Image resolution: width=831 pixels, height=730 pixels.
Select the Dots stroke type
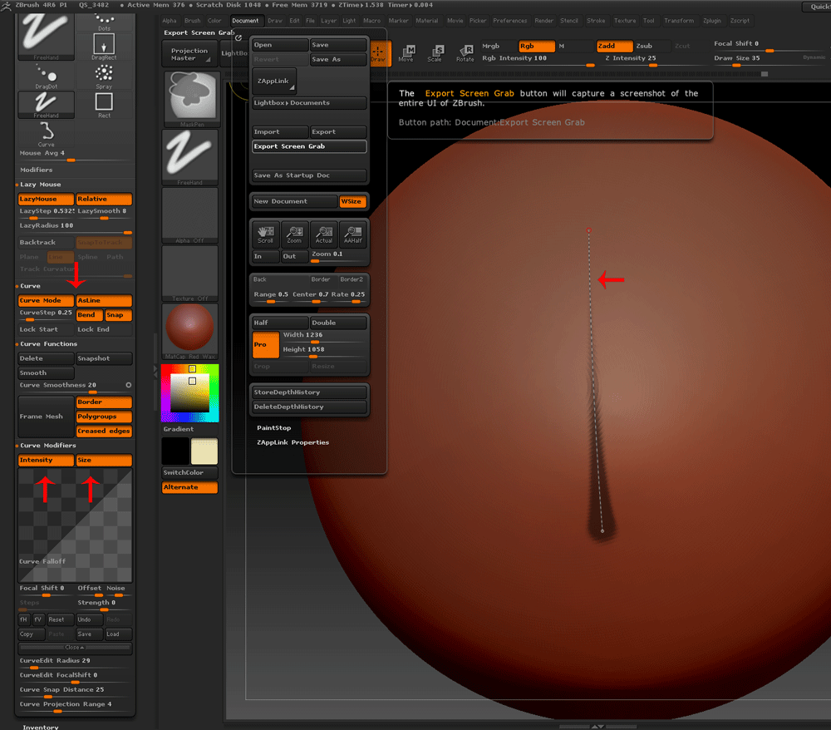(x=104, y=22)
